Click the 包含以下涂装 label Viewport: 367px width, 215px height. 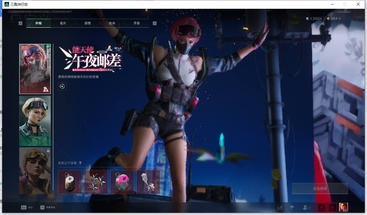(x=67, y=163)
